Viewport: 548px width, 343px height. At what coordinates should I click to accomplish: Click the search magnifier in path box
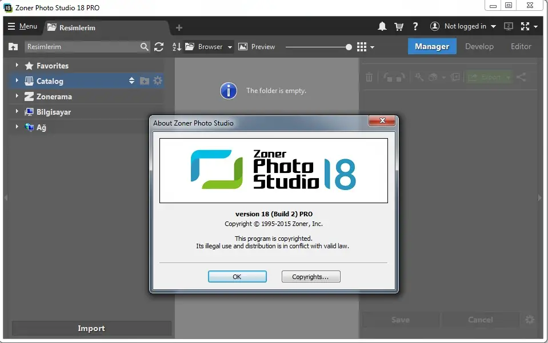[145, 47]
